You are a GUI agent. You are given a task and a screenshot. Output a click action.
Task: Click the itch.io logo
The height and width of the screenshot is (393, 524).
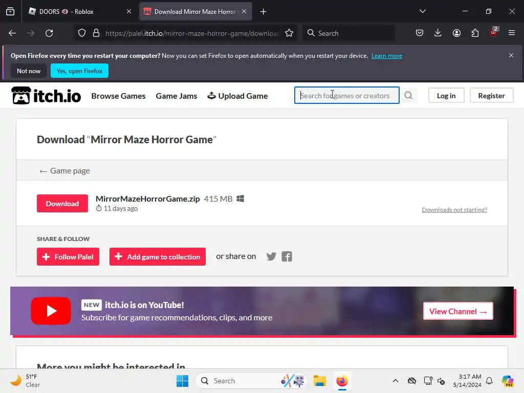[46, 96]
